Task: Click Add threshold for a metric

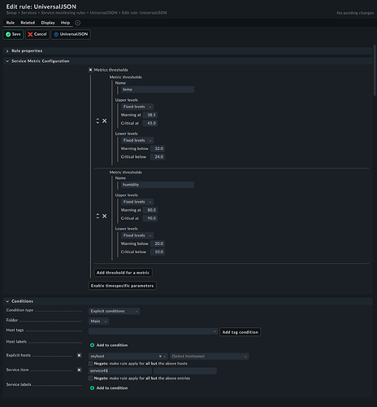Action: [123, 273]
